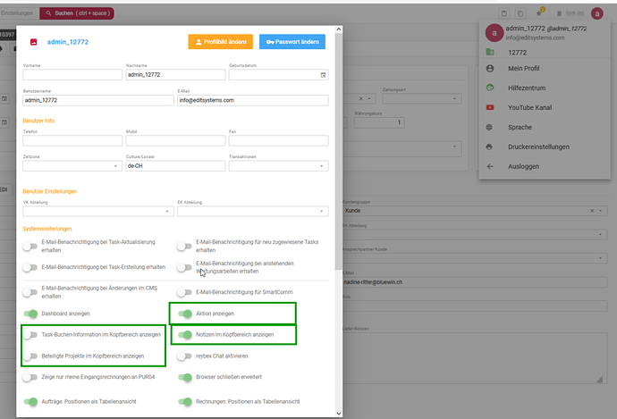Open the Transaktionen dropdown
The image size is (617, 419).
point(279,166)
